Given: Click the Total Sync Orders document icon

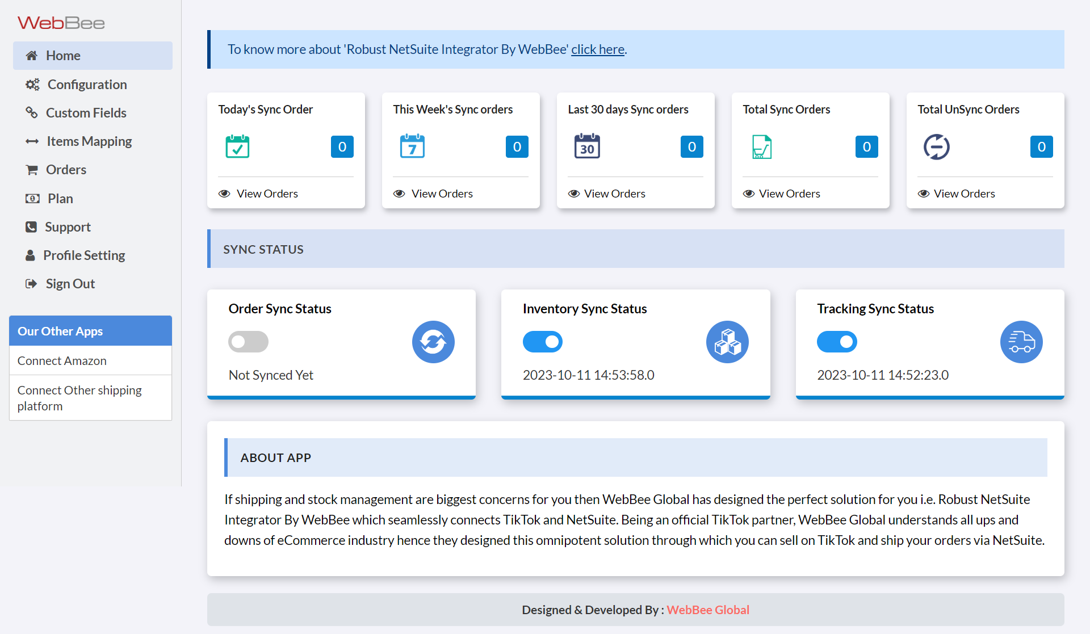Looking at the screenshot, I should point(762,147).
